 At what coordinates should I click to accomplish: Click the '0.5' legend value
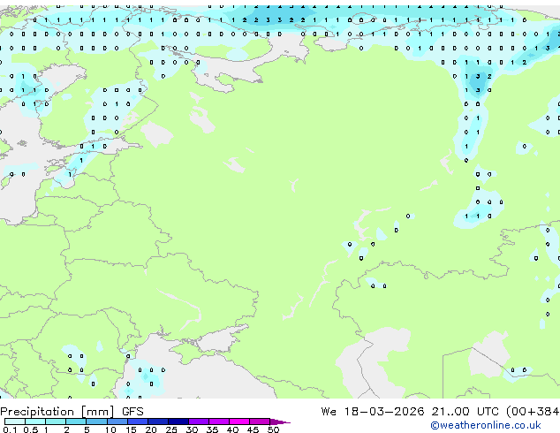[x=31, y=429]
